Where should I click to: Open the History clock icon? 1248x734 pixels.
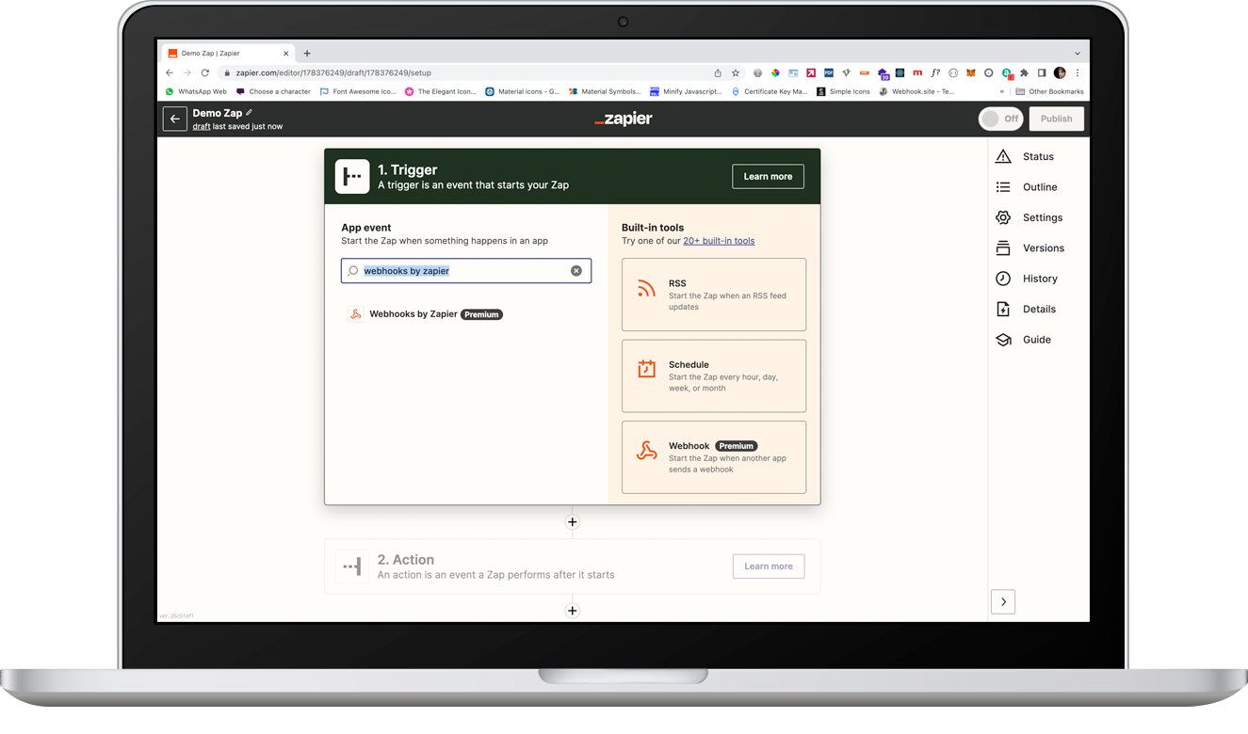point(1003,279)
